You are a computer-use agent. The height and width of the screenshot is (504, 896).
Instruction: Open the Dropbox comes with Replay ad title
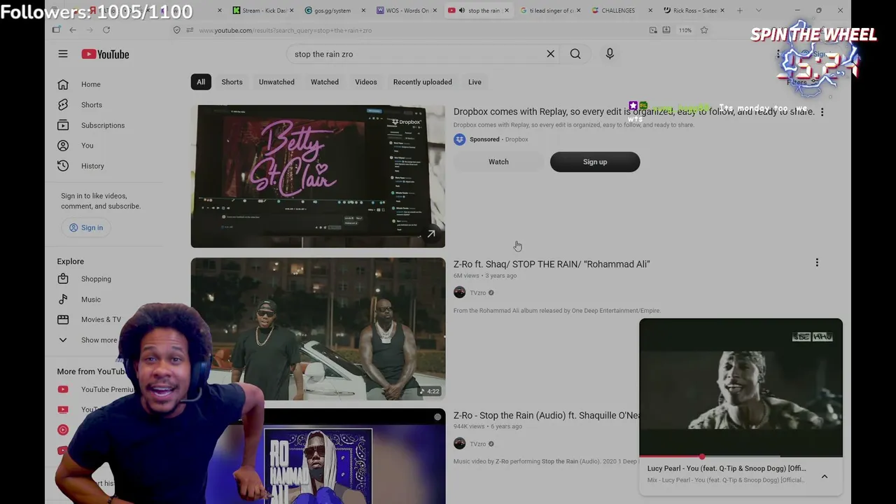coord(633,111)
